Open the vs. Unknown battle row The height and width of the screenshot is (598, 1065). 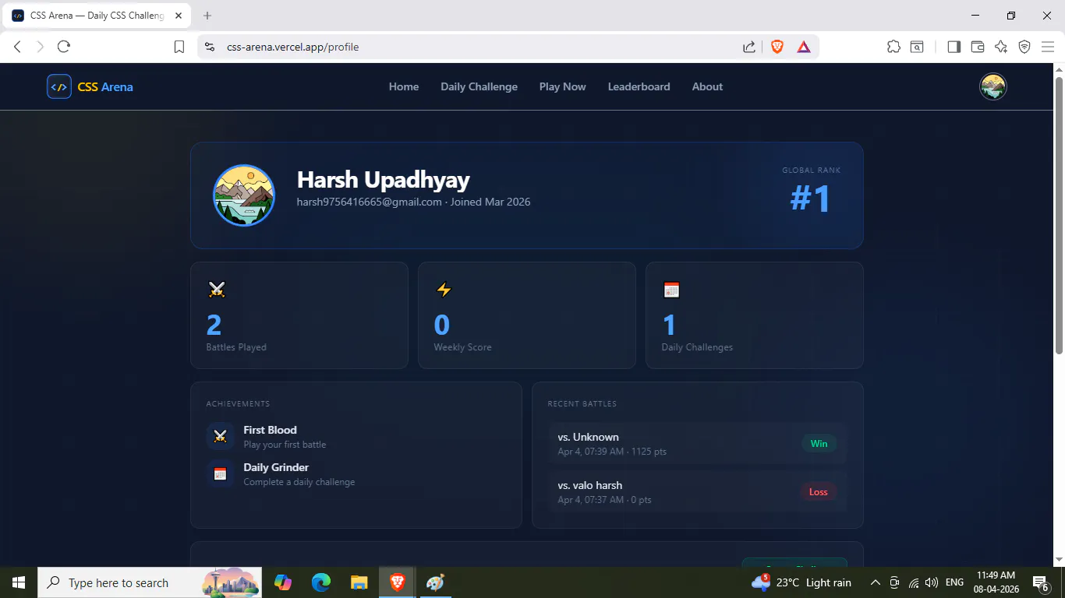pos(698,444)
